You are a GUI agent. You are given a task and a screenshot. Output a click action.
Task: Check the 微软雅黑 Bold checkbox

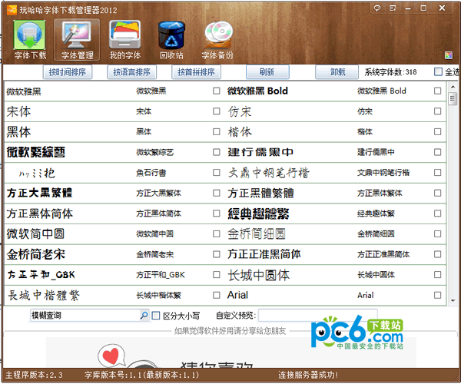(x=437, y=91)
